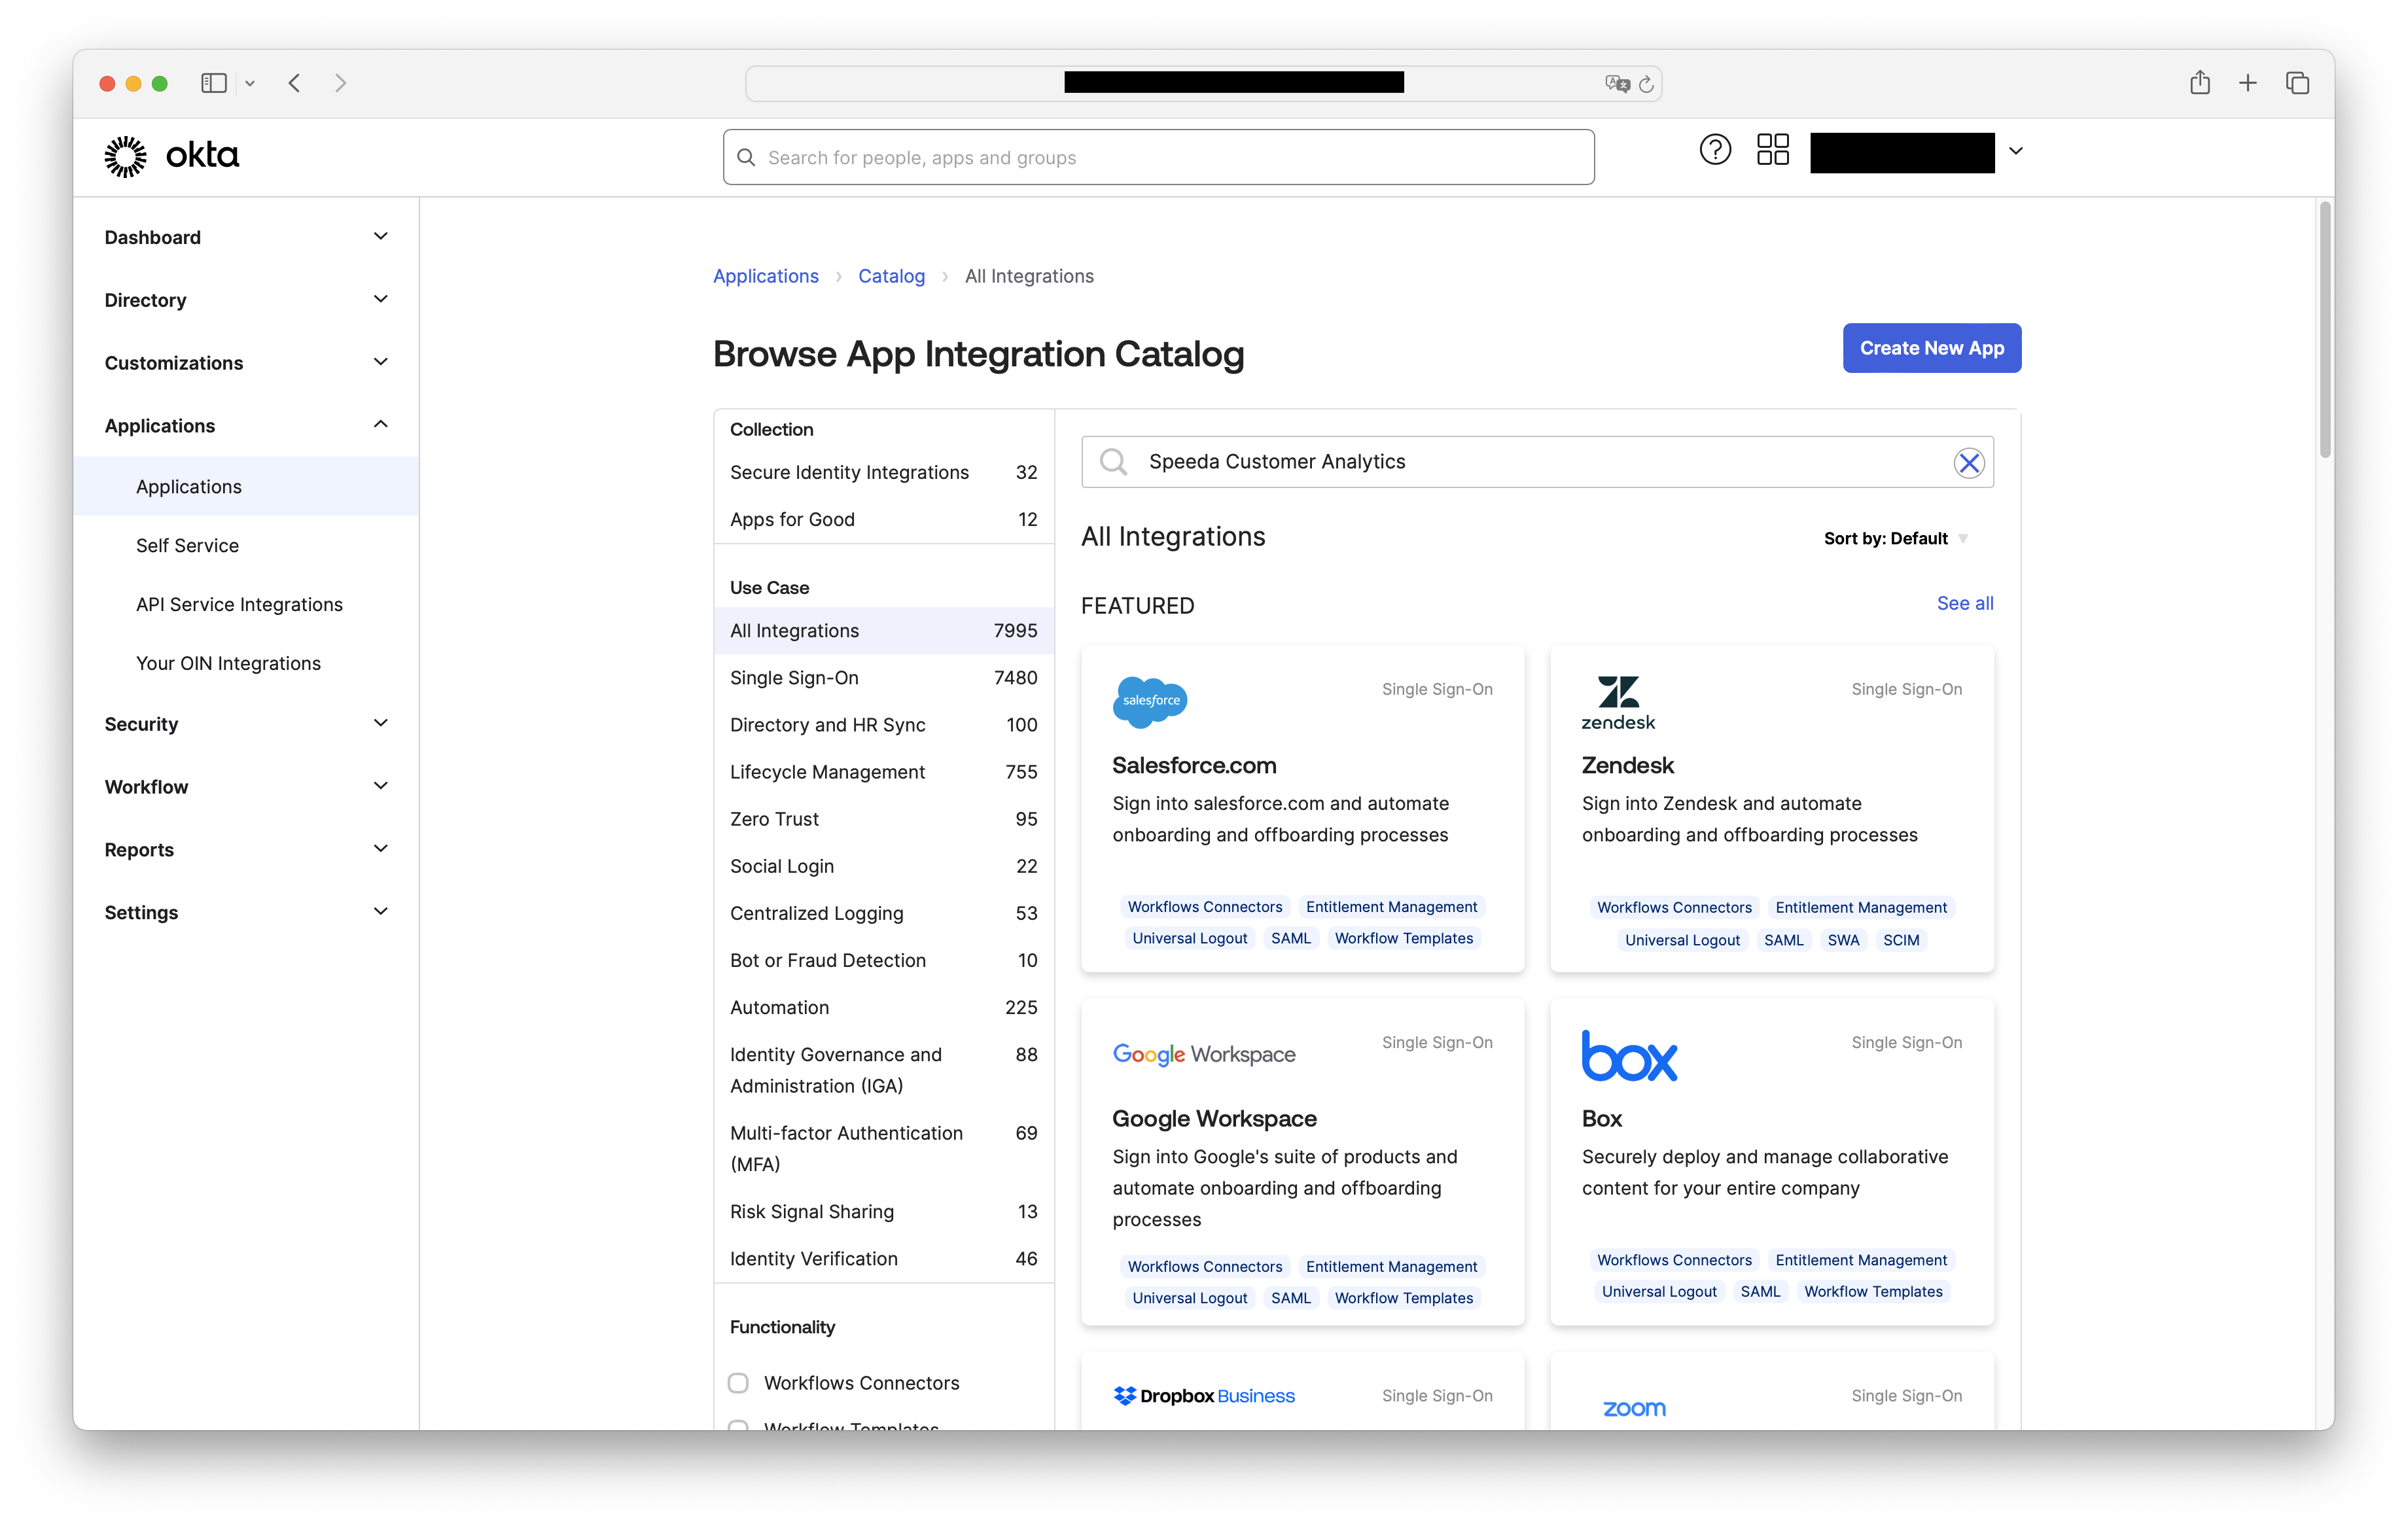Select Single Sign-On use case filter
This screenshot has height=1527, width=2408.
pyautogui.click(x=793, y=676)
